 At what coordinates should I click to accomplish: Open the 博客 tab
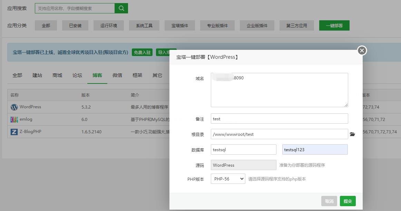[97, 75]
